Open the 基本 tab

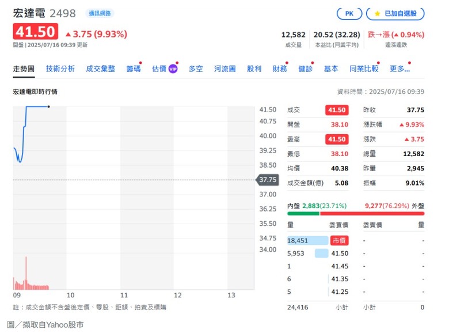point(331,69)
